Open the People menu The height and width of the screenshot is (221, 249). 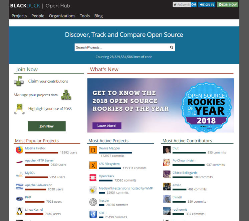[x=38, y=16]
